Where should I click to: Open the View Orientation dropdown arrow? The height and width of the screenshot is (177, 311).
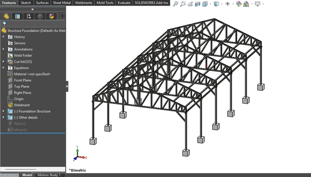pos(211,4)
